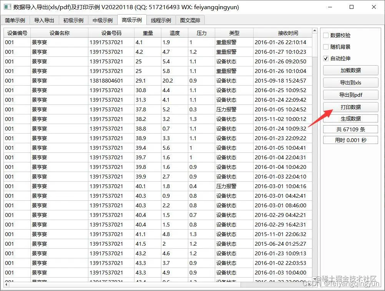The image size is (385, 291).
Task: Sort by the 设备名称 column header
Action: [60, 33]
